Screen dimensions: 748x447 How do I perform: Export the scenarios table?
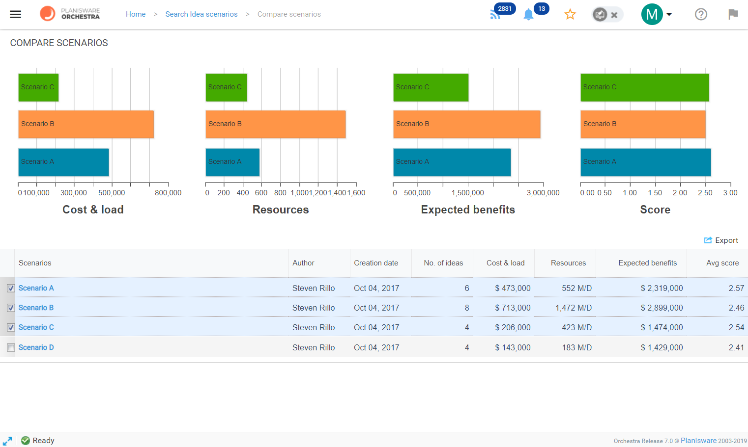click(721, 240)
